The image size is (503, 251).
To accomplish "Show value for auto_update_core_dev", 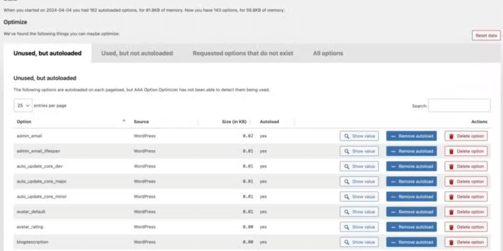I will pos(359,166).
